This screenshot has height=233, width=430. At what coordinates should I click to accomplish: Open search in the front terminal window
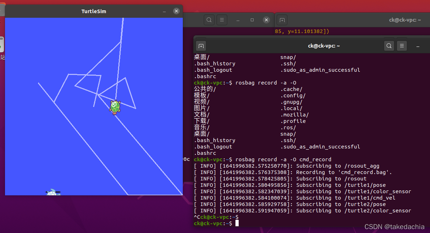pos(389,46)
